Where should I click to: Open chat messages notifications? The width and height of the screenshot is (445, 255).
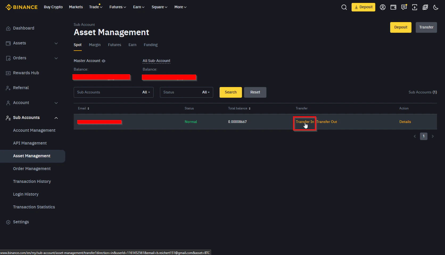coord(404,7)
